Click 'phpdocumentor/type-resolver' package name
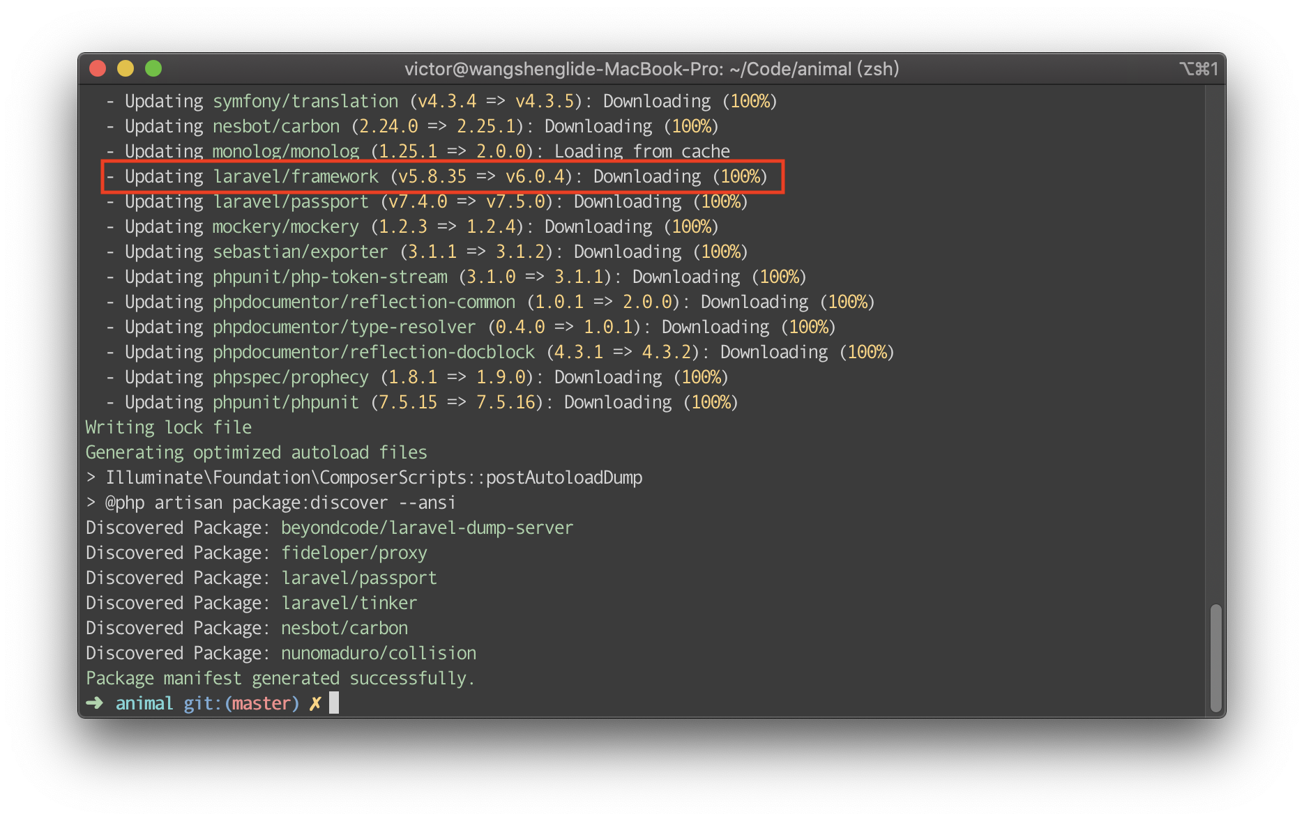 (x=344, y=327)
